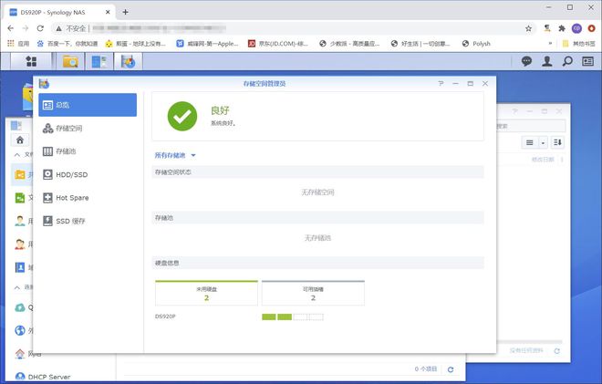Open the DSM main menu grid icon
Screen dimensions: 602x384
(31, 61)
